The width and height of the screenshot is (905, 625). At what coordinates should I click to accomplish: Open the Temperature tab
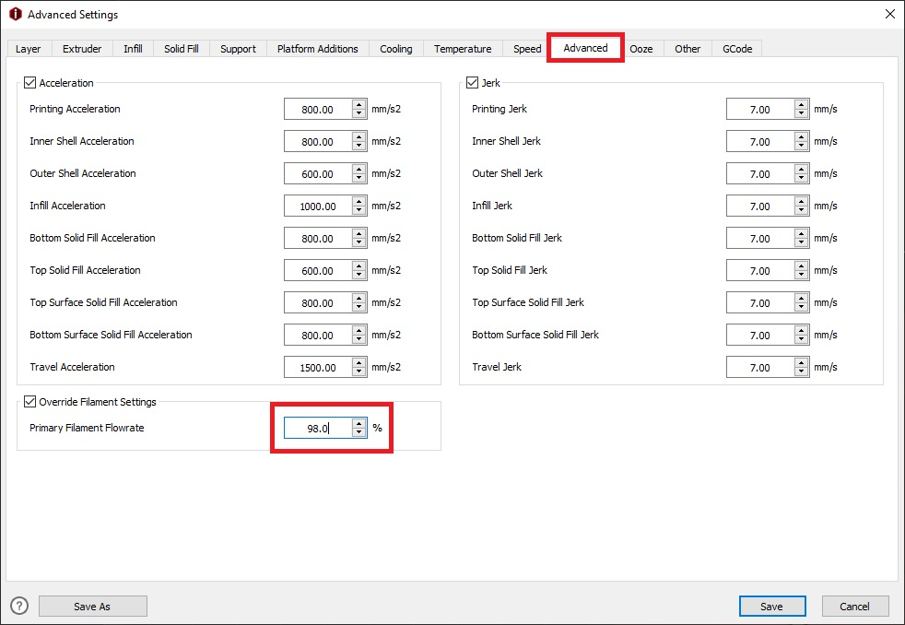[463, 49]
